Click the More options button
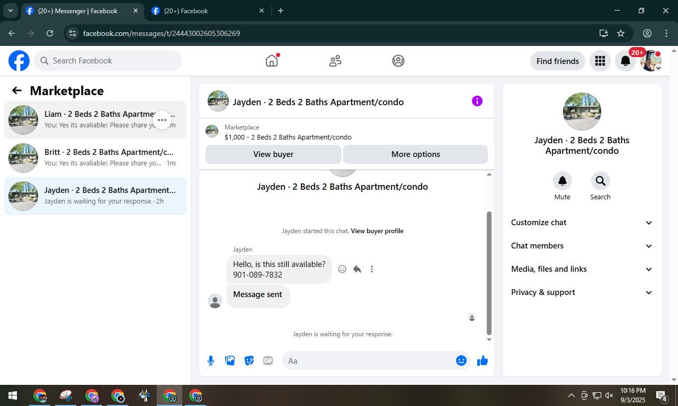This screenshot has width=678, height=406. tap(416, 154)
